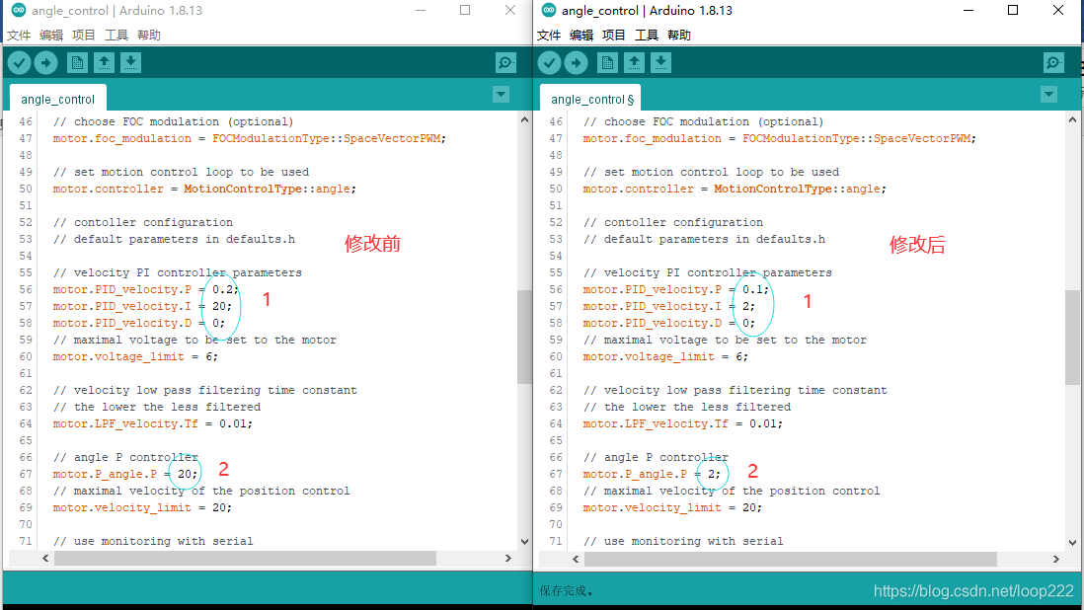Click Verify button in left Arduino window
The width and height of the screenshot is (1084, 610).
(20, 63)
